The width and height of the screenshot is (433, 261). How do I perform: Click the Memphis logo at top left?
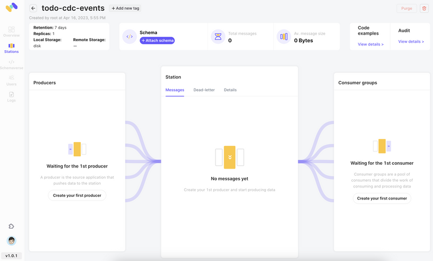click(x=11, y=7)
